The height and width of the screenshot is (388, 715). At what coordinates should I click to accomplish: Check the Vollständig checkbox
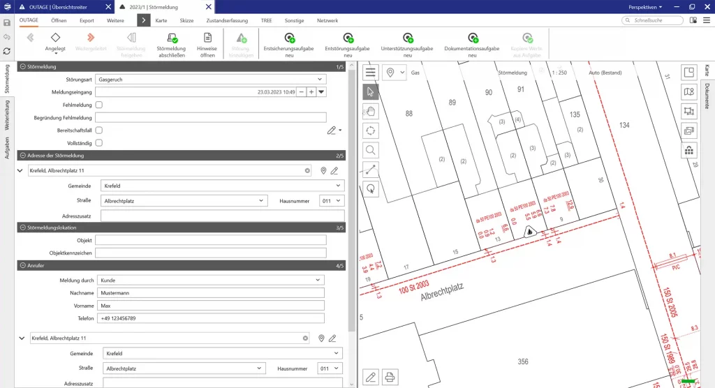click(99, 143)
